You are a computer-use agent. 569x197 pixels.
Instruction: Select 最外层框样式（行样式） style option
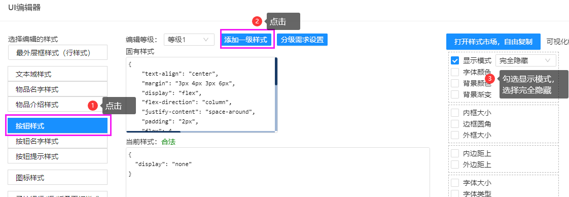pyautogui.click(x=57, y=53)
